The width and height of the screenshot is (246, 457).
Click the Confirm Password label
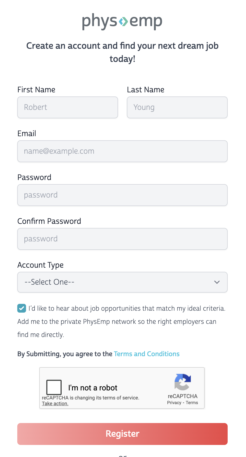point(49,221)
